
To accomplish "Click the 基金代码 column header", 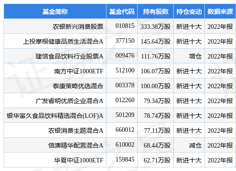I will tap(122, 12).
